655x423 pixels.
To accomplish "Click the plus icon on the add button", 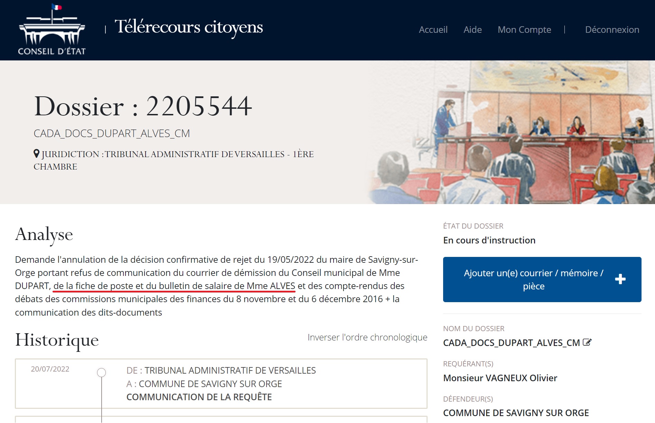I will (620, 279).
